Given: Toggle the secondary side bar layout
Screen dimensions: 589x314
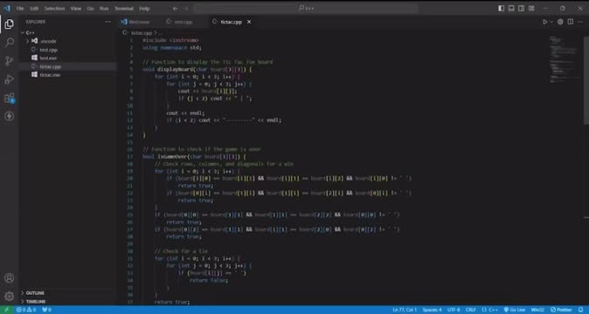Looking at the screenshot, I should [522, 8].
